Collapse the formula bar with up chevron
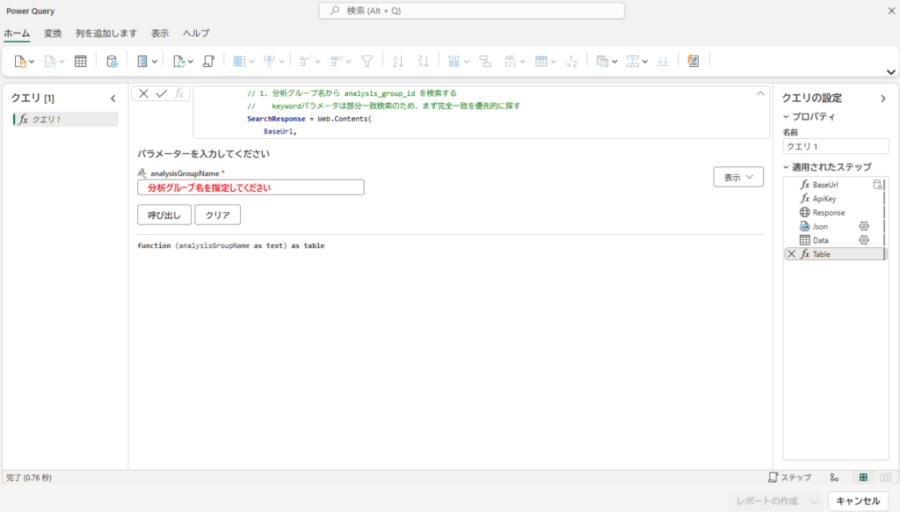900x512 pixels. point(760,93)
